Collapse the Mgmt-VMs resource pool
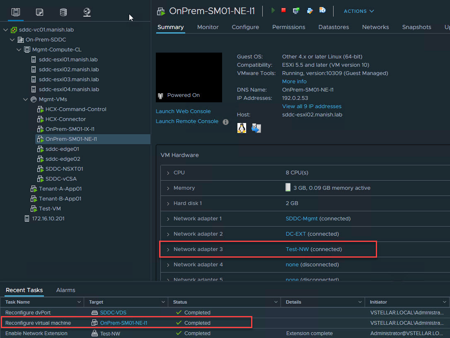 tap(26, 99)
